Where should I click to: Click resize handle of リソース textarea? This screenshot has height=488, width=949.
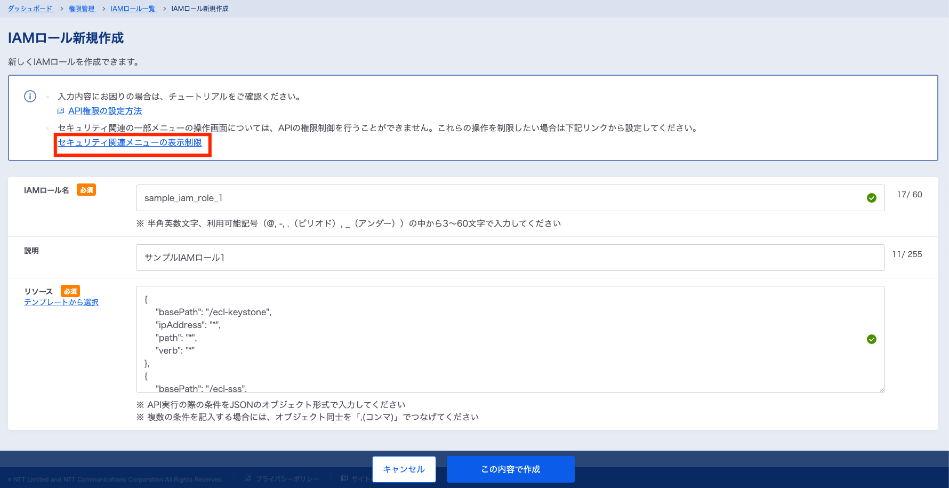[x=882, y=389]
